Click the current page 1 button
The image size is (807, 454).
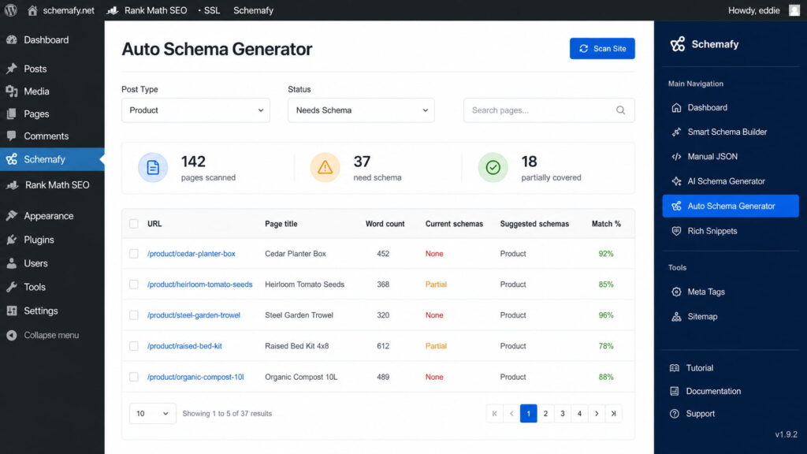click(529, 413)
